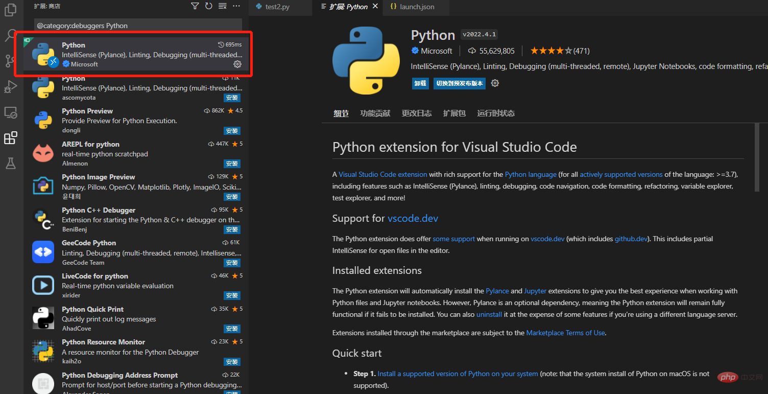
Task: Clear extension search results icon
Action: pos(222,6)
